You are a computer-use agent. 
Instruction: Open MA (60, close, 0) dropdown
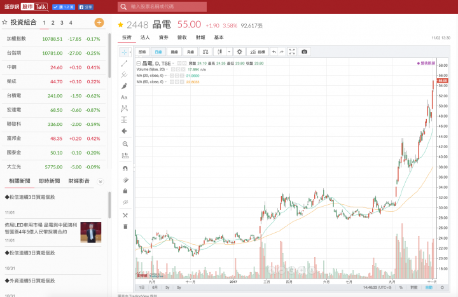coord(165,82)
